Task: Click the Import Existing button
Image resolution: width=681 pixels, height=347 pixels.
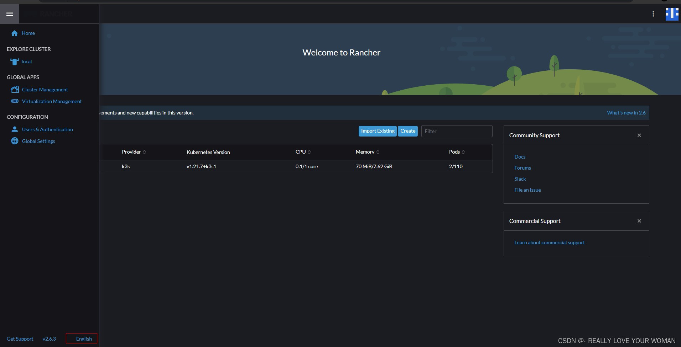Action: [x=378, y=131]
